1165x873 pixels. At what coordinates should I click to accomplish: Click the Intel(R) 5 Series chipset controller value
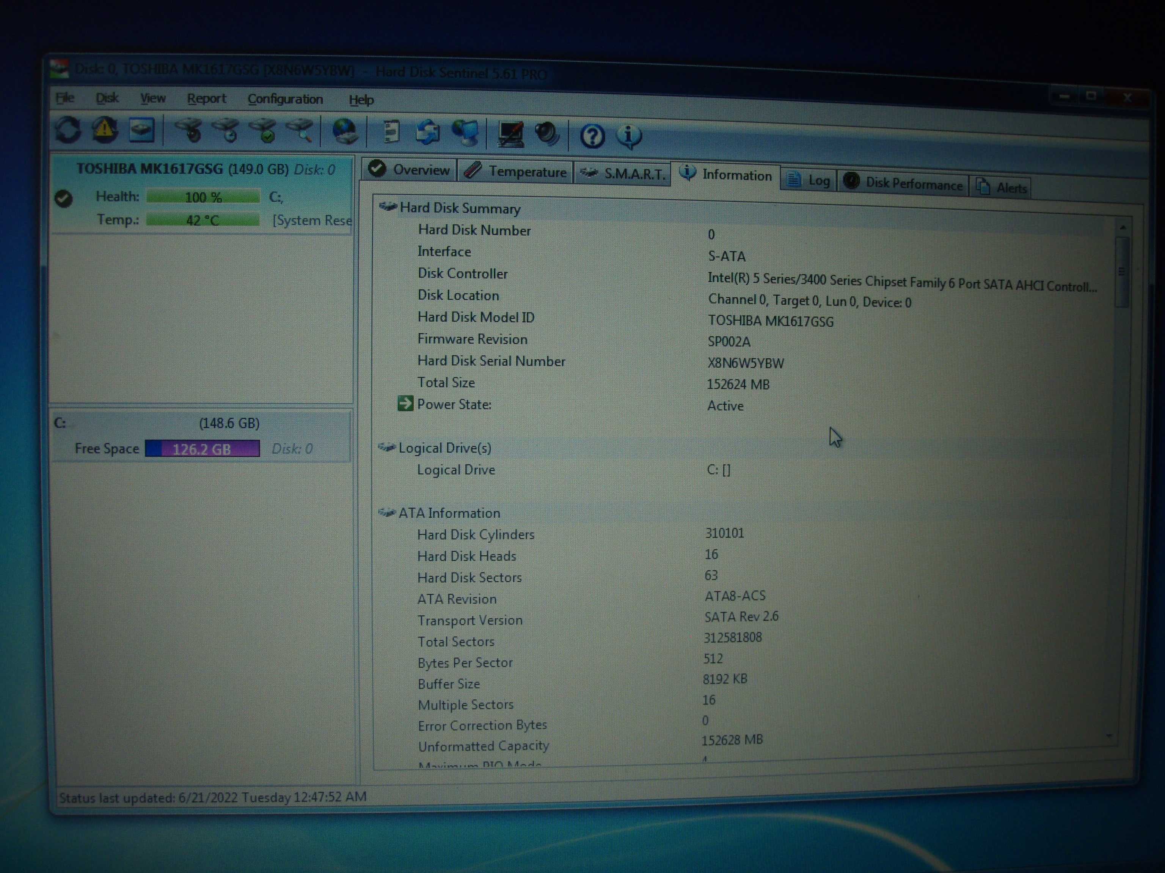902,283
